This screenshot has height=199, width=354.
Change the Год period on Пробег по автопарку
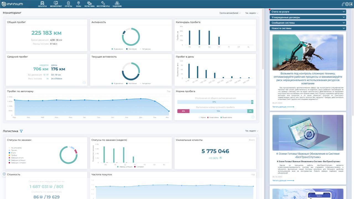[x=169, y=91]
